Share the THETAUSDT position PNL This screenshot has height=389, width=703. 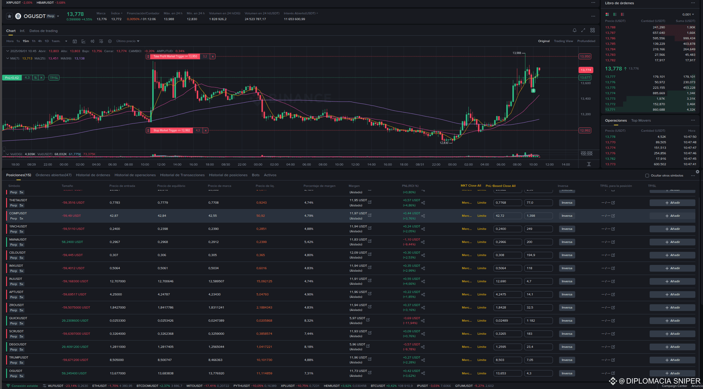(x=423, y=203)
